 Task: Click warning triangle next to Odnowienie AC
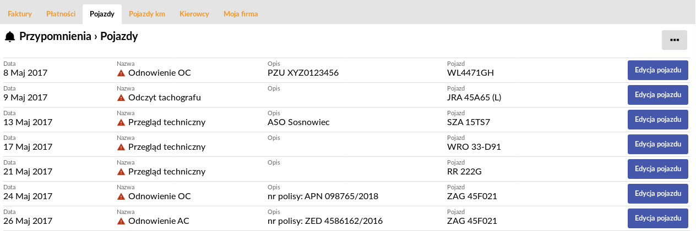(x=121, y=221)
